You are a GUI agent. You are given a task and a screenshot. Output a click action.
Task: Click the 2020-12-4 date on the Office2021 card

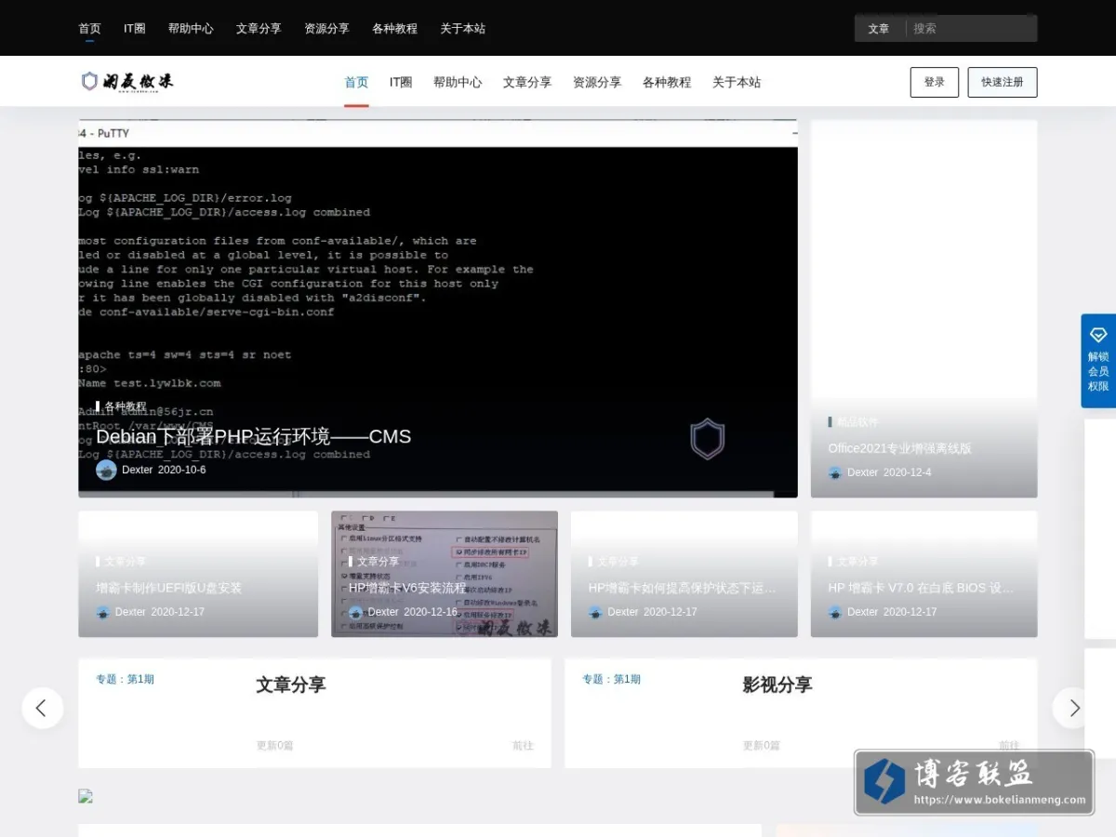point(908,472)
